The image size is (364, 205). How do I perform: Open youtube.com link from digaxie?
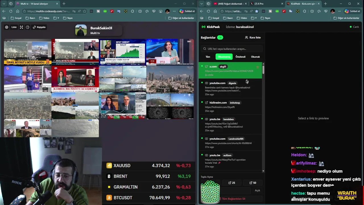[230, 88]
